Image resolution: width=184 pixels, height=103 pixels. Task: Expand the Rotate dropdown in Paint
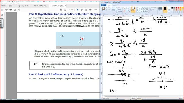pyautogui.click(x=119, y=12)
